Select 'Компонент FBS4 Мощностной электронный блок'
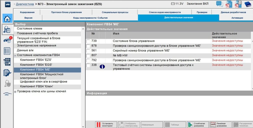This screenshot has height=128, width=253. point(48,76)
